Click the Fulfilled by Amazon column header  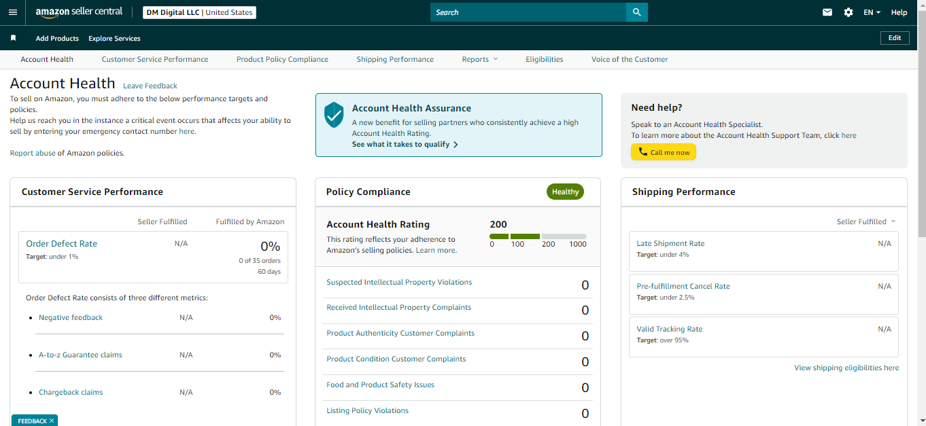click(250, 221)
